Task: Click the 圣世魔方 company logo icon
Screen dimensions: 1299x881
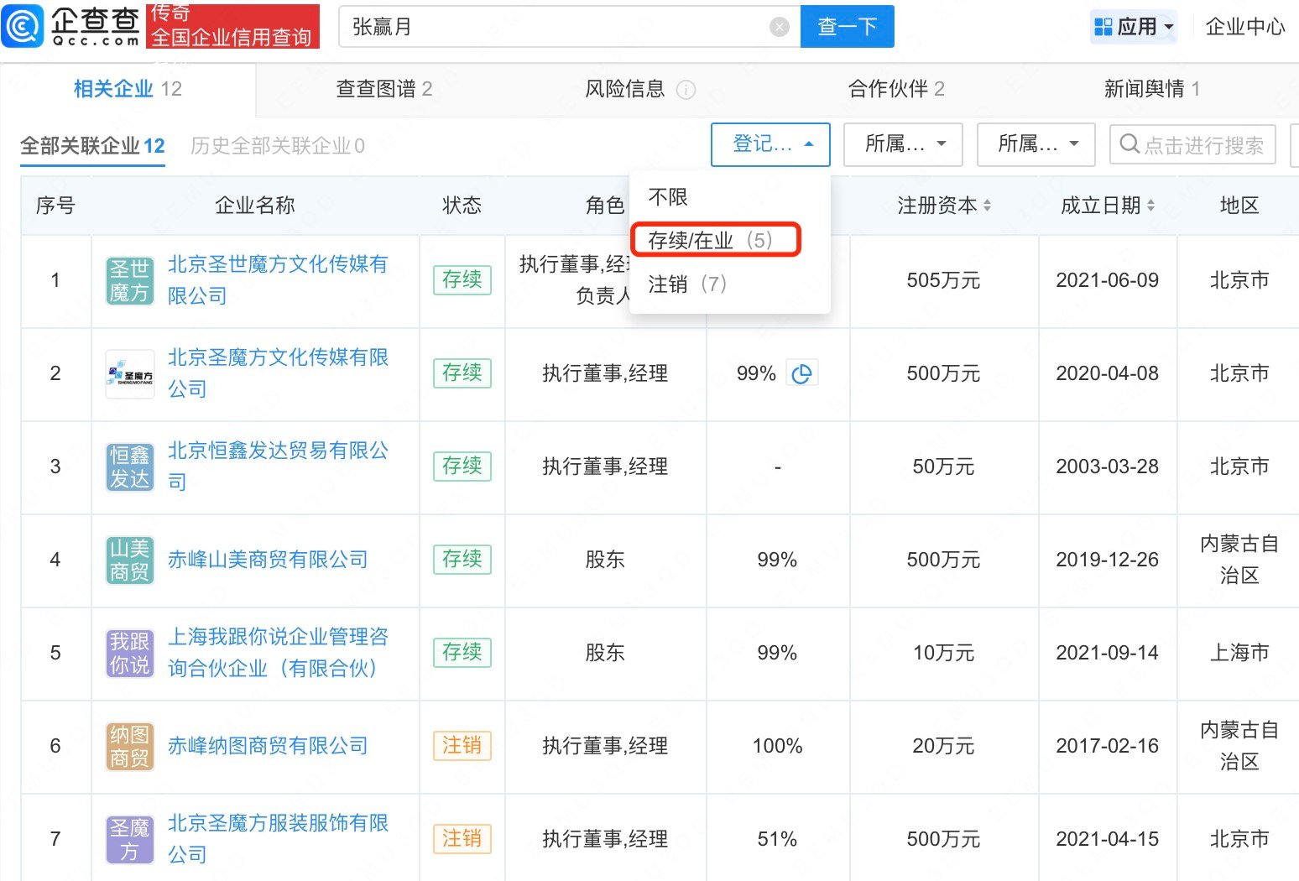Action: [129, 280]
